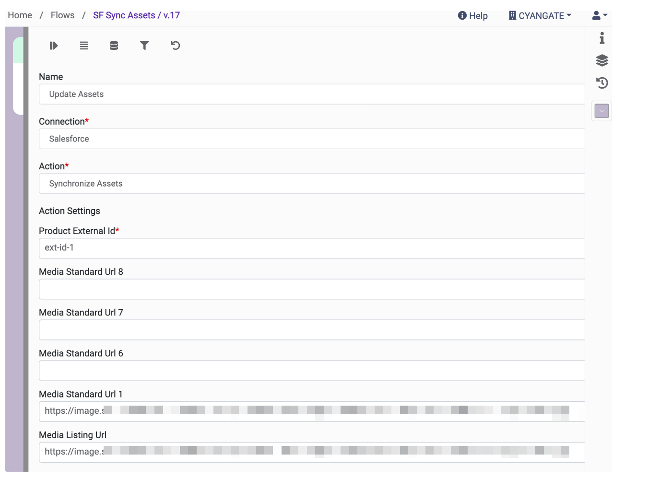The image size is (648, 479).
Task: Click the empty Media Standard Url 8 field
Action: (312, 289)
